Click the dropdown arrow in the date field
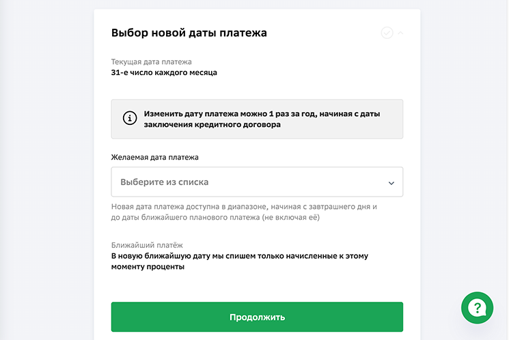The height and width of the screenshot is (340, 509). 391,183
